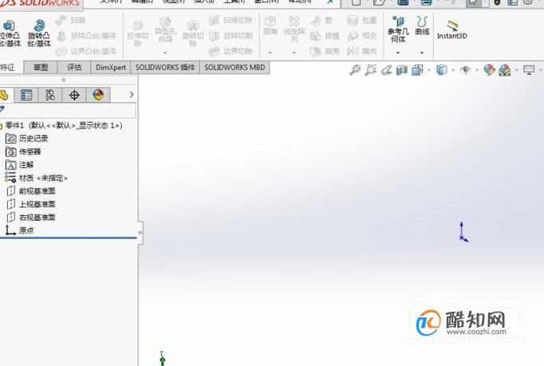Expand dropdown arrow under Curves (曲线)
Image resolution: width=544 pixels, height=366 pixels.
coord(422,53)
